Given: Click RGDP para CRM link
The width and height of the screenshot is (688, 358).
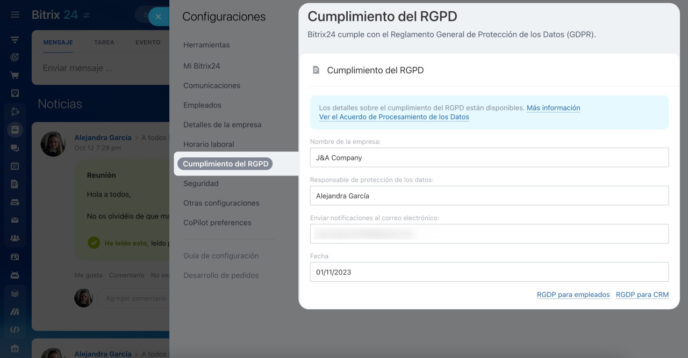Looking at the screenshot, I should pyautogui.click(x=642, y=294).
